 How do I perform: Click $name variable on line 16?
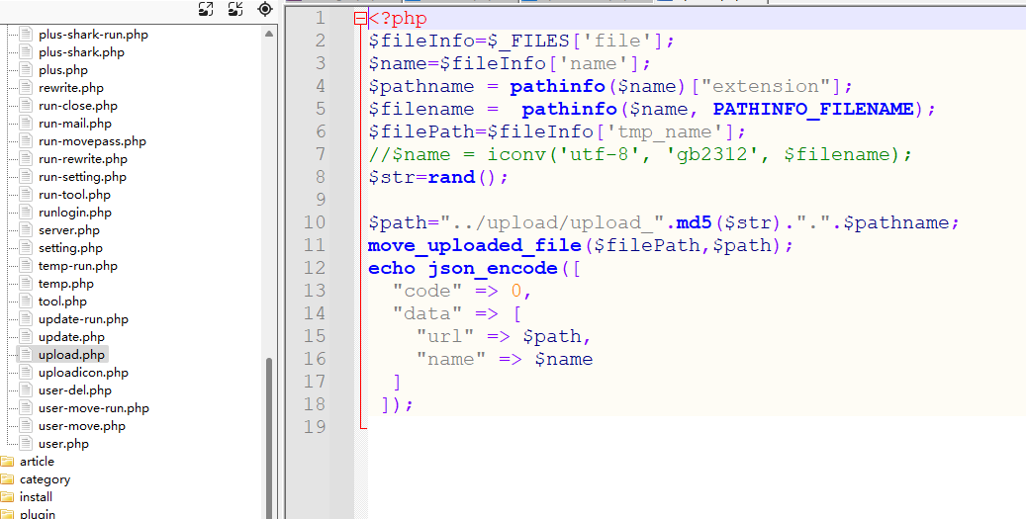(563, 359)
